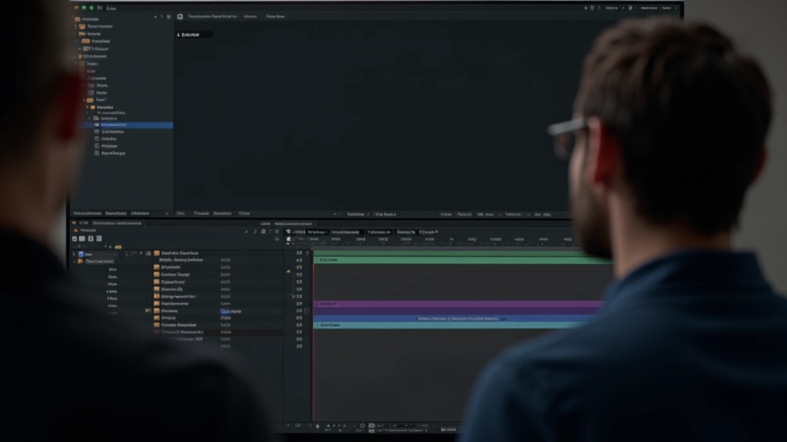Image resolution: width=787 pixels, height=442 pixels.
Task: Select the purple clip in the timeline
Action: click(x=458, y=304)
